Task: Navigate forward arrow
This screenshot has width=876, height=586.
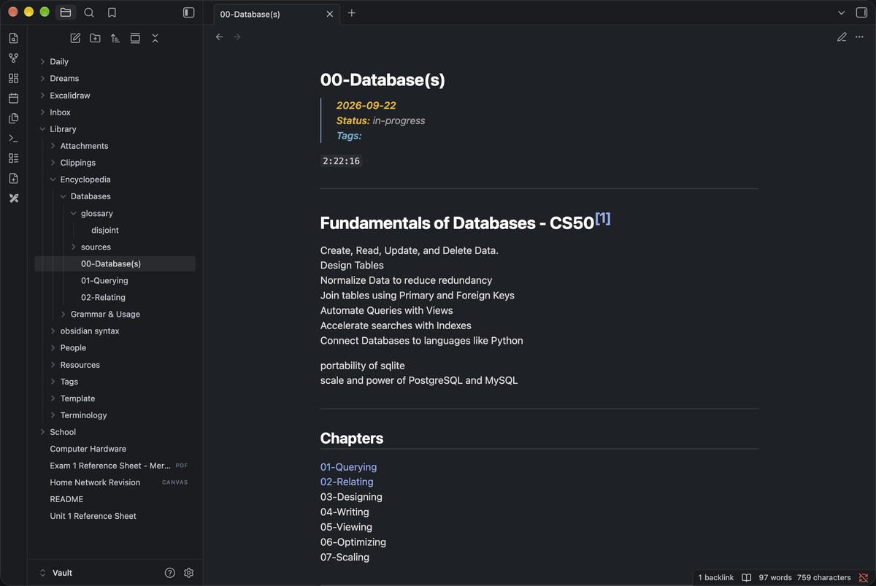Action: [x=237, y=36]
